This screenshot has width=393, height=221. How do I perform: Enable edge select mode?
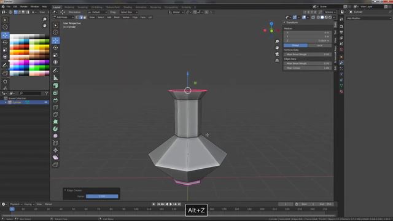coord(81,17)
